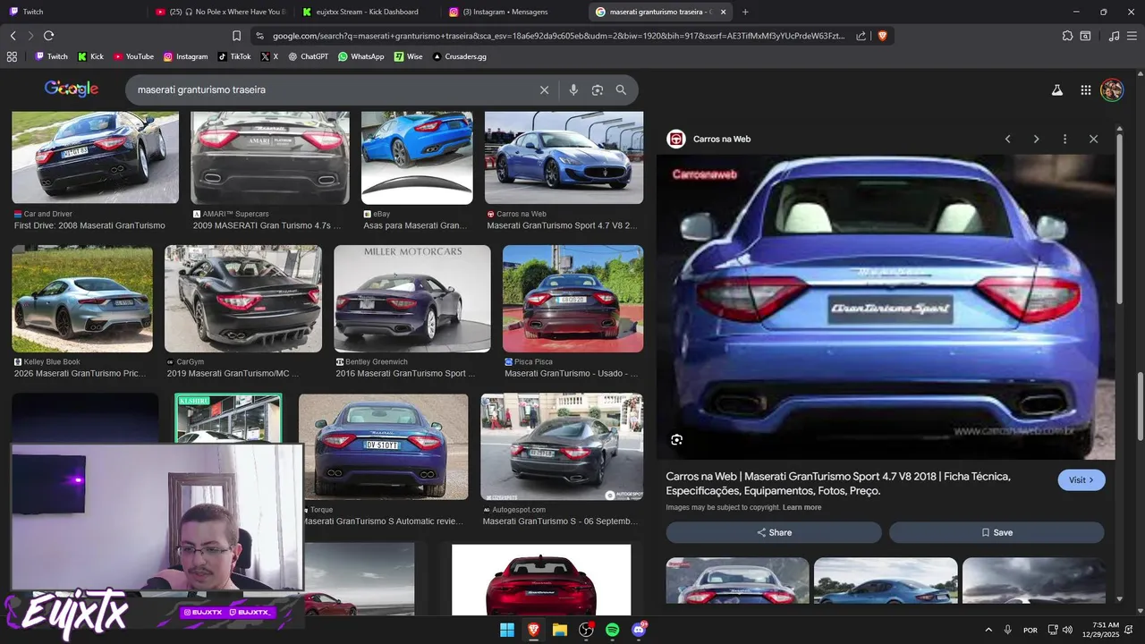
Task: Switch to the Instagram Mensagens tab
Action: pos(515,12)
